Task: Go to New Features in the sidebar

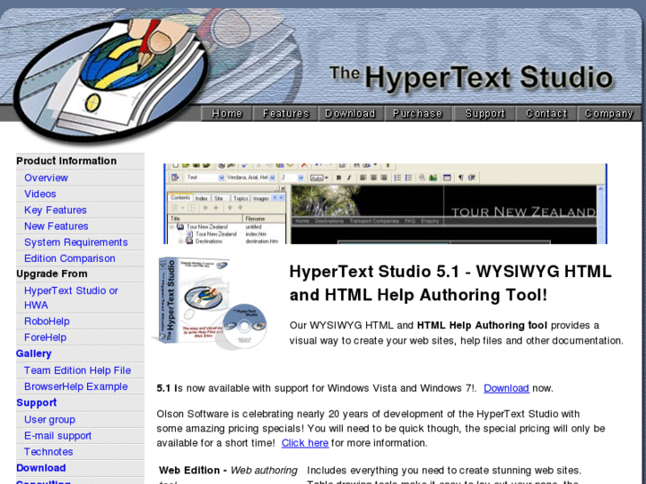Action: (x=56, y=226)
